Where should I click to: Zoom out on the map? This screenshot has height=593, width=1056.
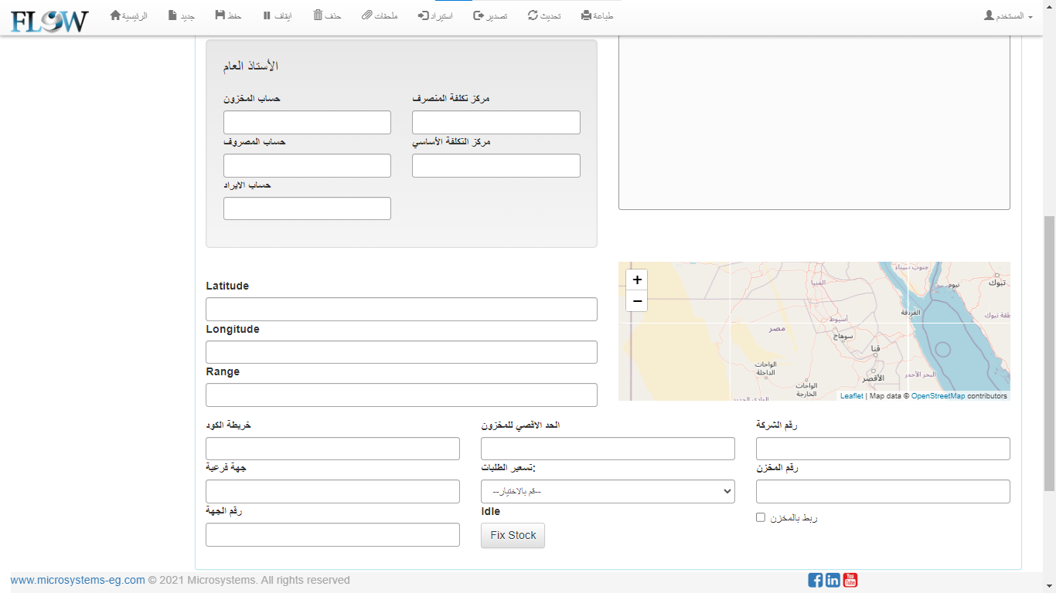(x=637, y=301)
